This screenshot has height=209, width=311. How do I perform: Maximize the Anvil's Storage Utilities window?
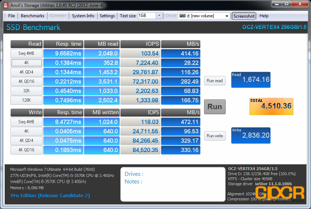point(287,4)
